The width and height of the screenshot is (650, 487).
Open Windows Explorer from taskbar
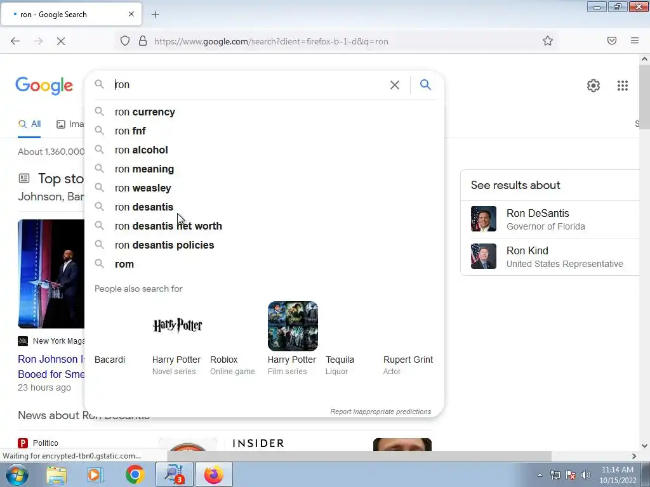[56, 475]
